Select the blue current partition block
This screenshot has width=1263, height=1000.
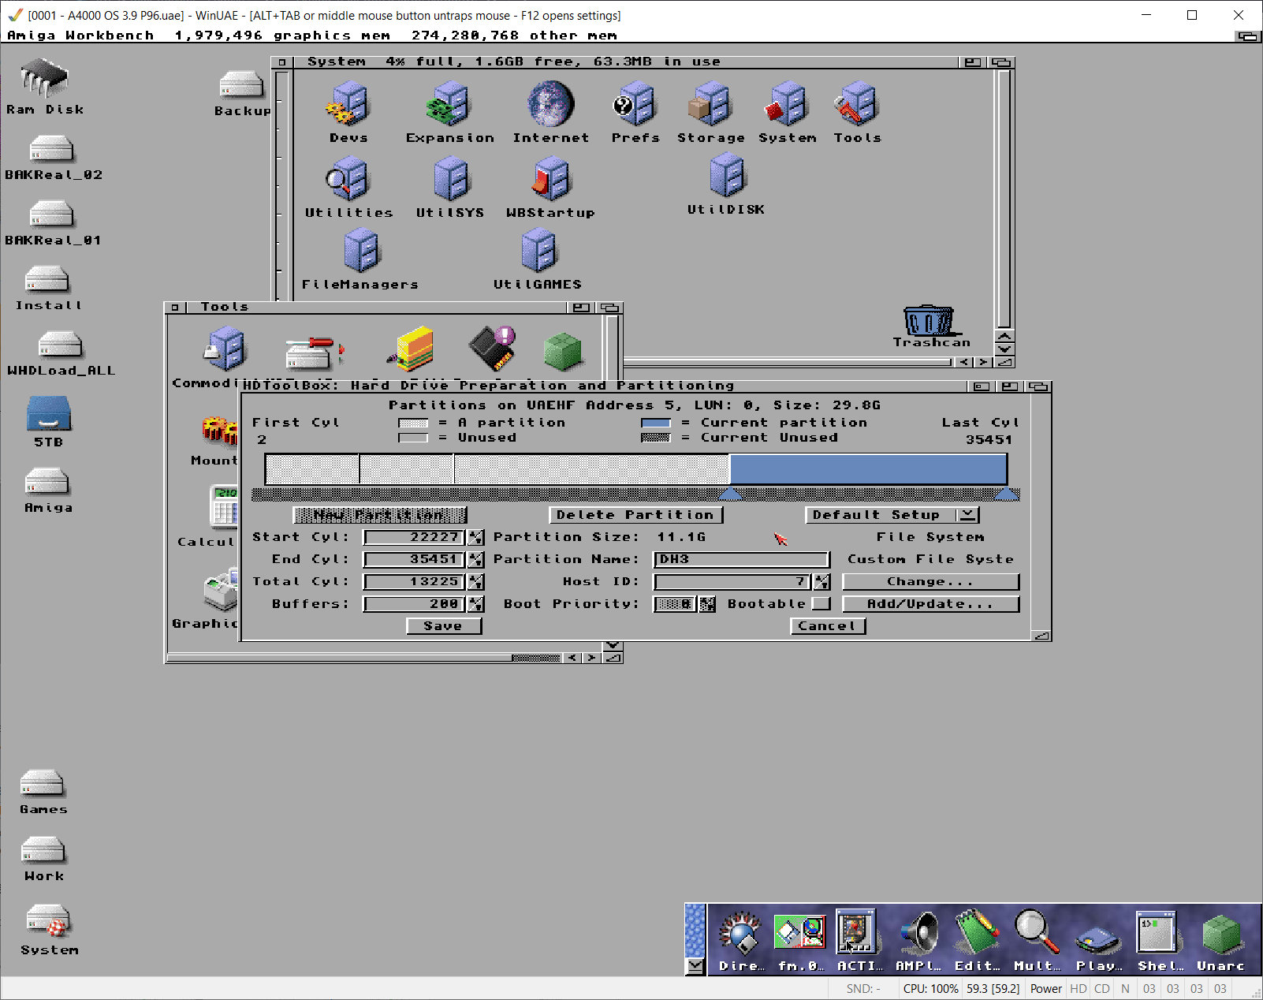click(868, 468)
